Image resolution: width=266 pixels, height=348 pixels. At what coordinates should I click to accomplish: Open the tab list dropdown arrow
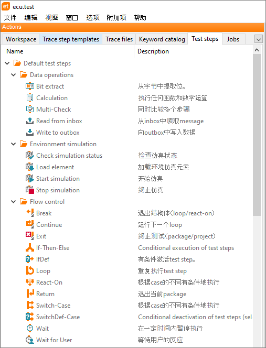pyautogui.click(x=259, y=39)
